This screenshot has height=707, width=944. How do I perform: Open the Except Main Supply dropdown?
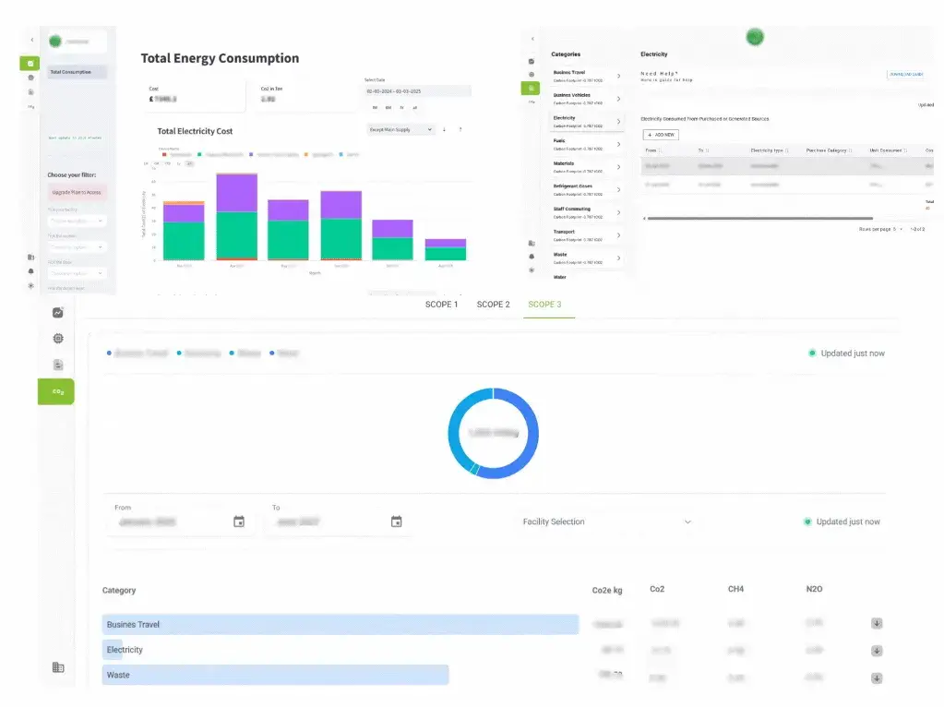pos(400,129)
